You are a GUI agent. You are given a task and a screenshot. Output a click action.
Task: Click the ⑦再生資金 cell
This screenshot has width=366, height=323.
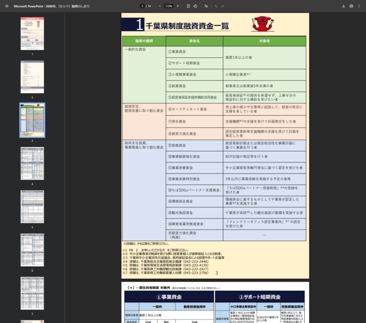pos(195,121)
